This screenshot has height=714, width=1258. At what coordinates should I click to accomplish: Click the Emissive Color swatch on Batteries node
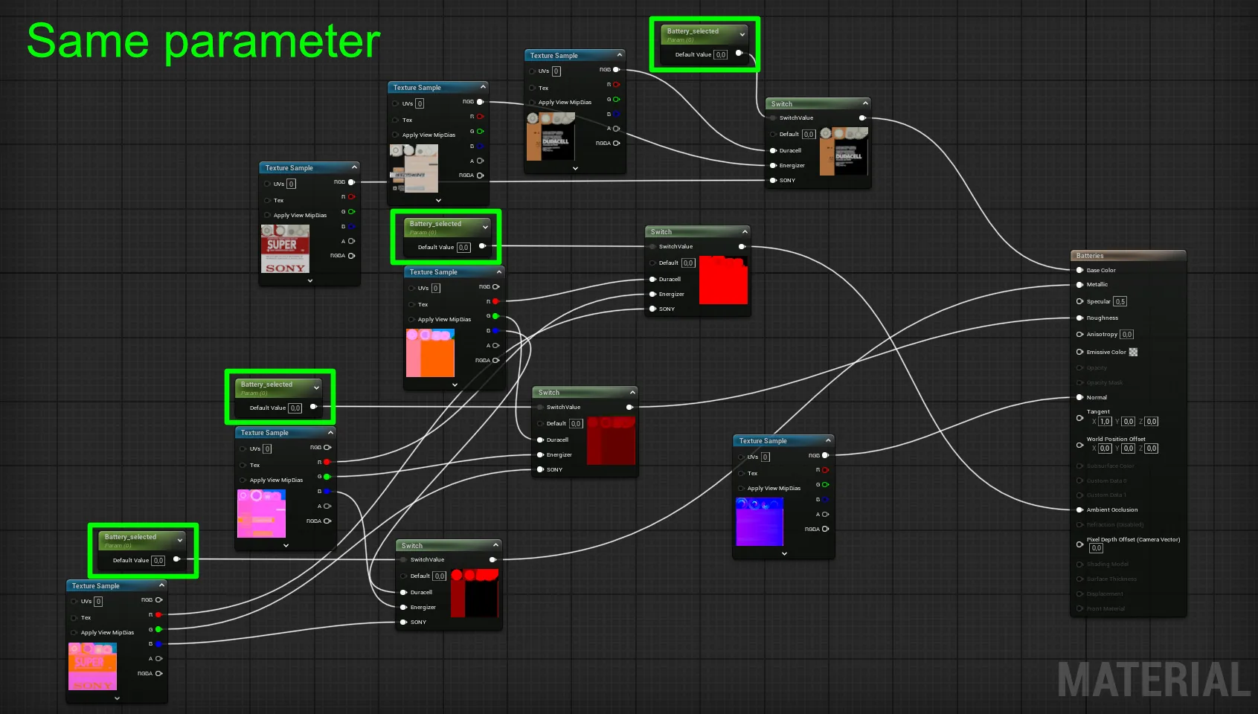click(1133, 352)
